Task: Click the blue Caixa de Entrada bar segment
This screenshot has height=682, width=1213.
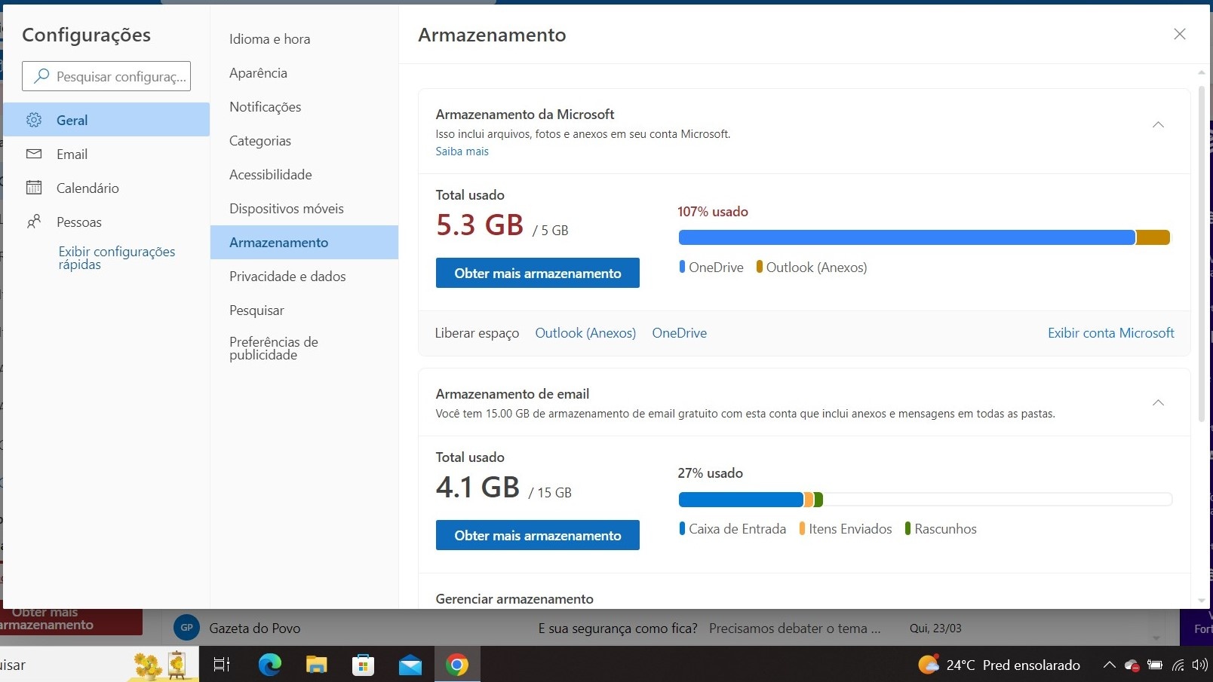Action: tap(741, 499)
